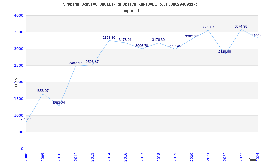Screen dimensions: 261x163
Task: Select the 3574.98 data label
Action: [x=241, y=26]
